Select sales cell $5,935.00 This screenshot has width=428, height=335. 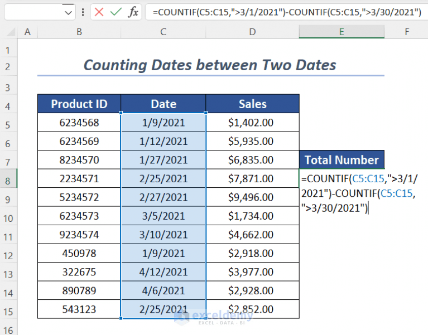(252, 141)
